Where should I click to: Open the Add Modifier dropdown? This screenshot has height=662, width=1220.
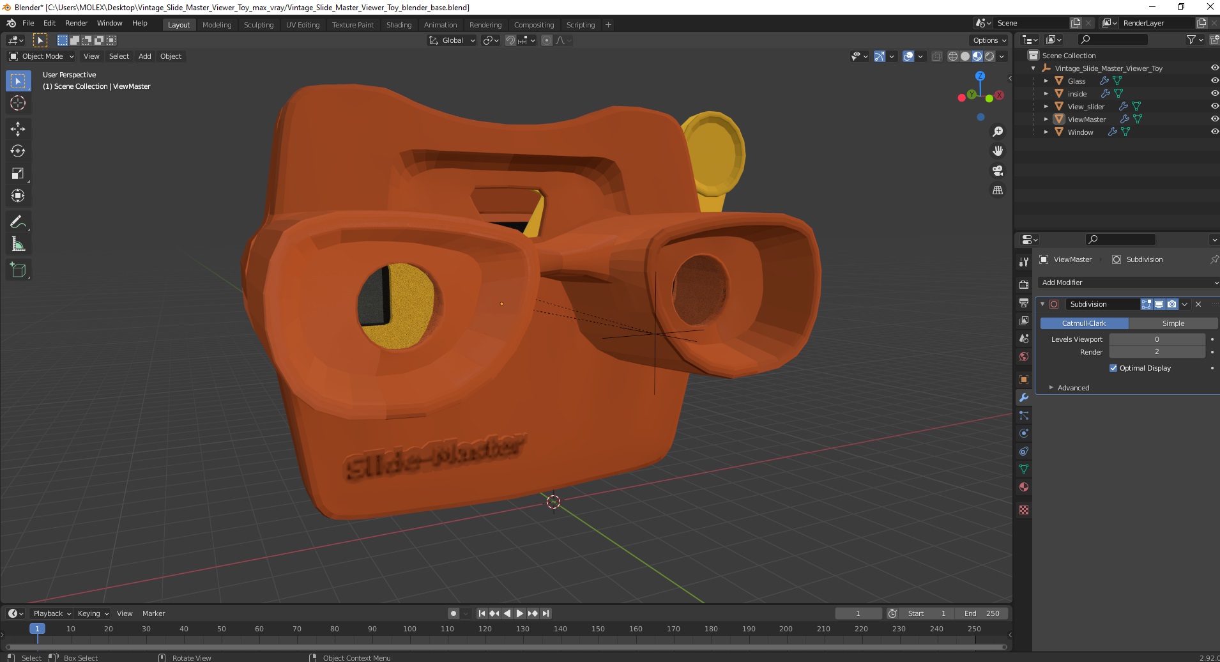coord(1128,282)
